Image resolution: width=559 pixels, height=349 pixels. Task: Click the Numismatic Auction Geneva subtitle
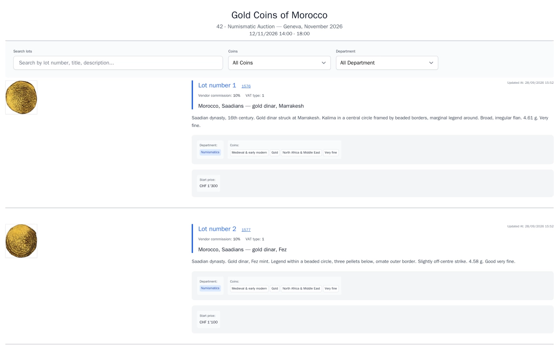click(279, 27)
